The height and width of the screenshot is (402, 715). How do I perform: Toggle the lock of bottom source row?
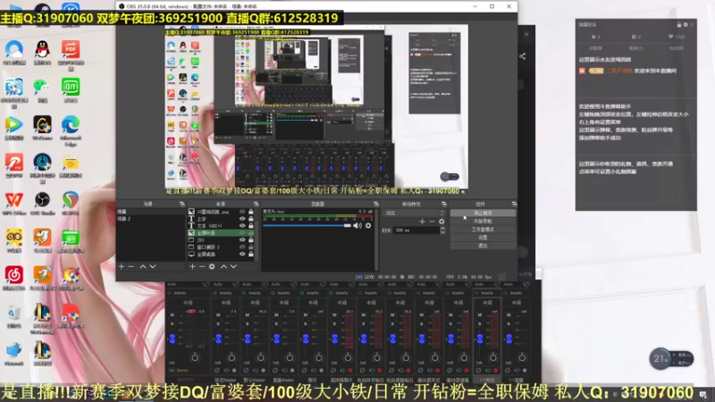pyautogui.click(x=251, y=254)
